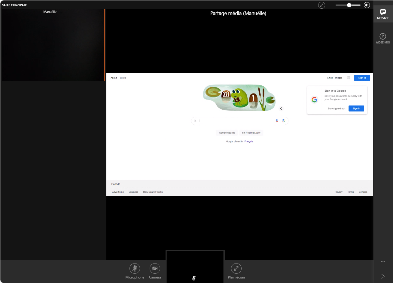Open Manuëlle's three dots participant menu
The image size is (393, 283).
(x=61, y=12)
